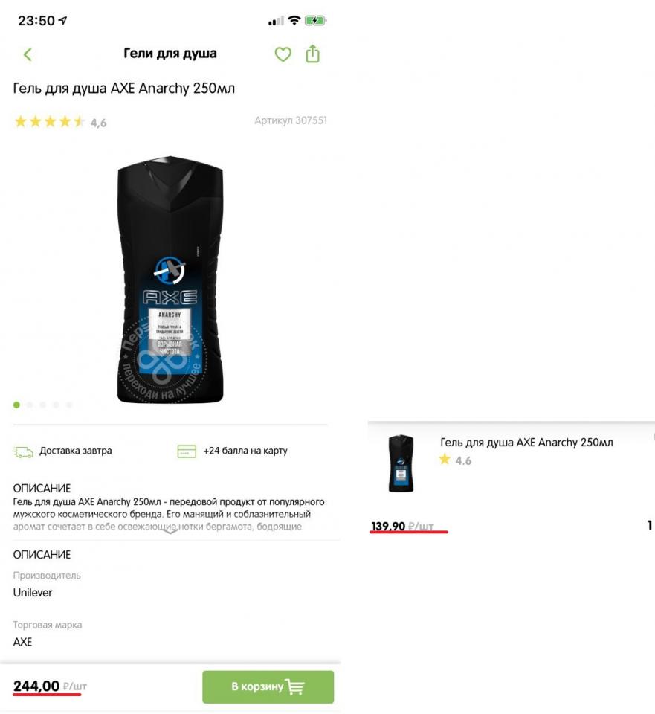Select the first green image page dot
The image size is (655, 714).
(17, 405)
